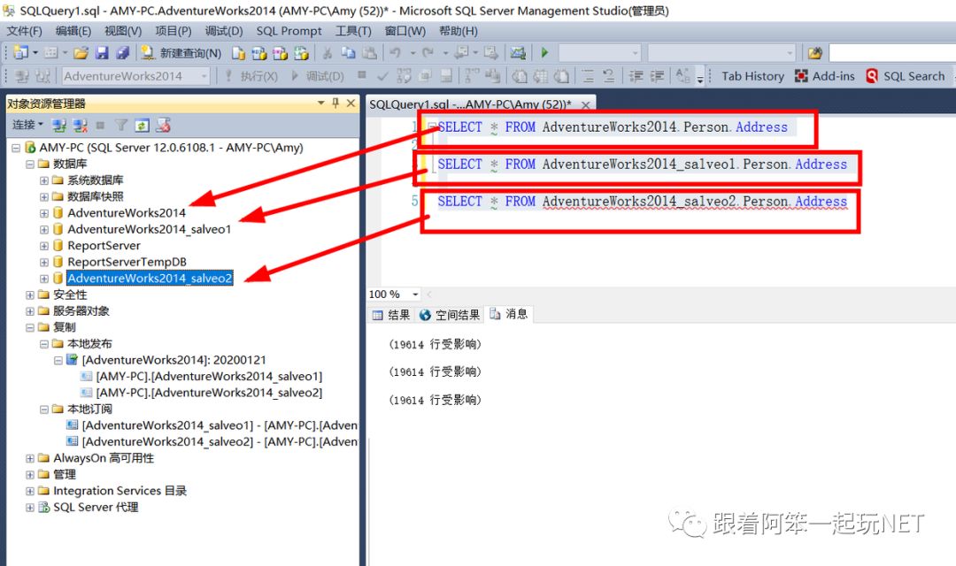
Task: Click the Find in Files folder icon
Action: coord(814,53)
